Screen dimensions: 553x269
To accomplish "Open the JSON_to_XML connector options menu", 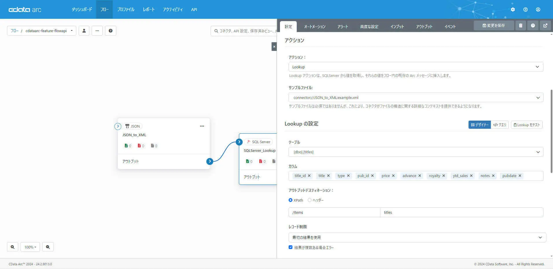I will [x=202, y=126].
